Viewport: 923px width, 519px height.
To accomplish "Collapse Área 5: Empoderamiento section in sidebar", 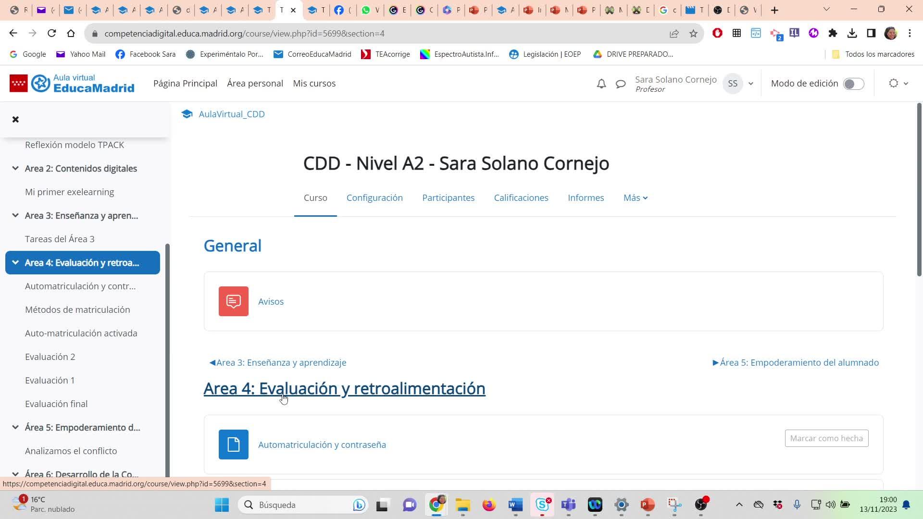I will coord(15,427).
